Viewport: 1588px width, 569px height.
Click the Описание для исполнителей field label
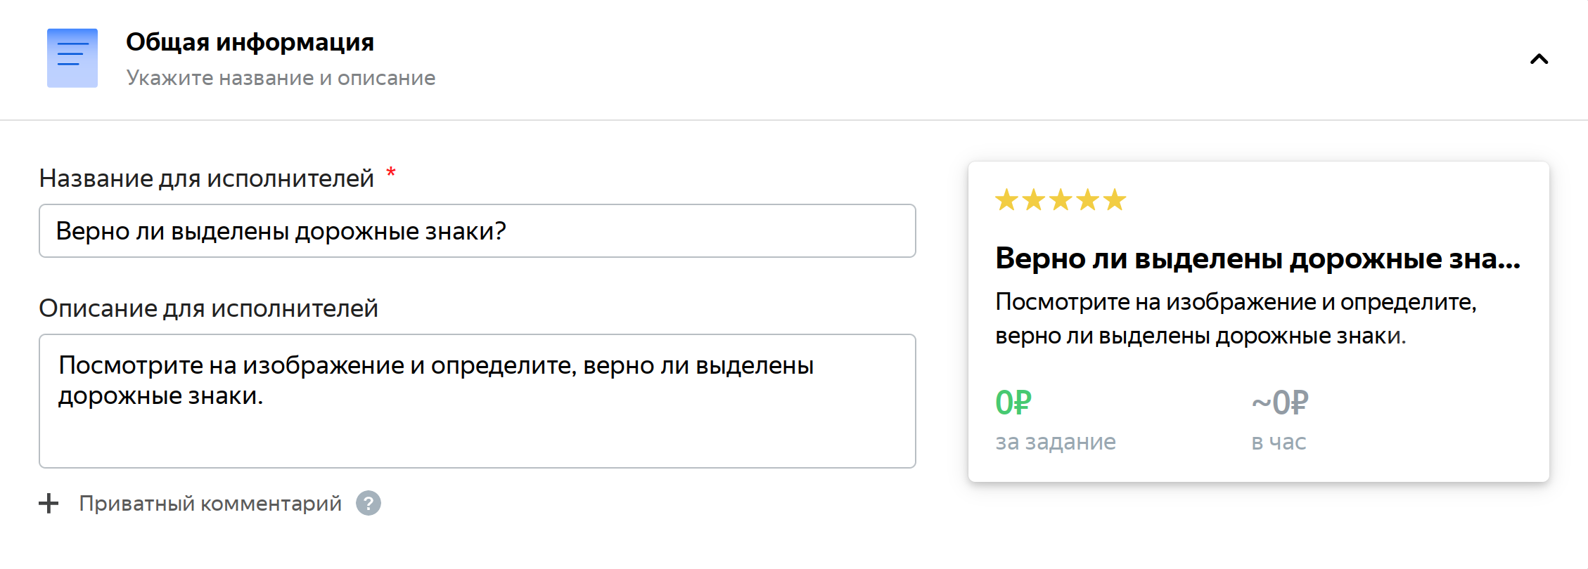(208, 308)
